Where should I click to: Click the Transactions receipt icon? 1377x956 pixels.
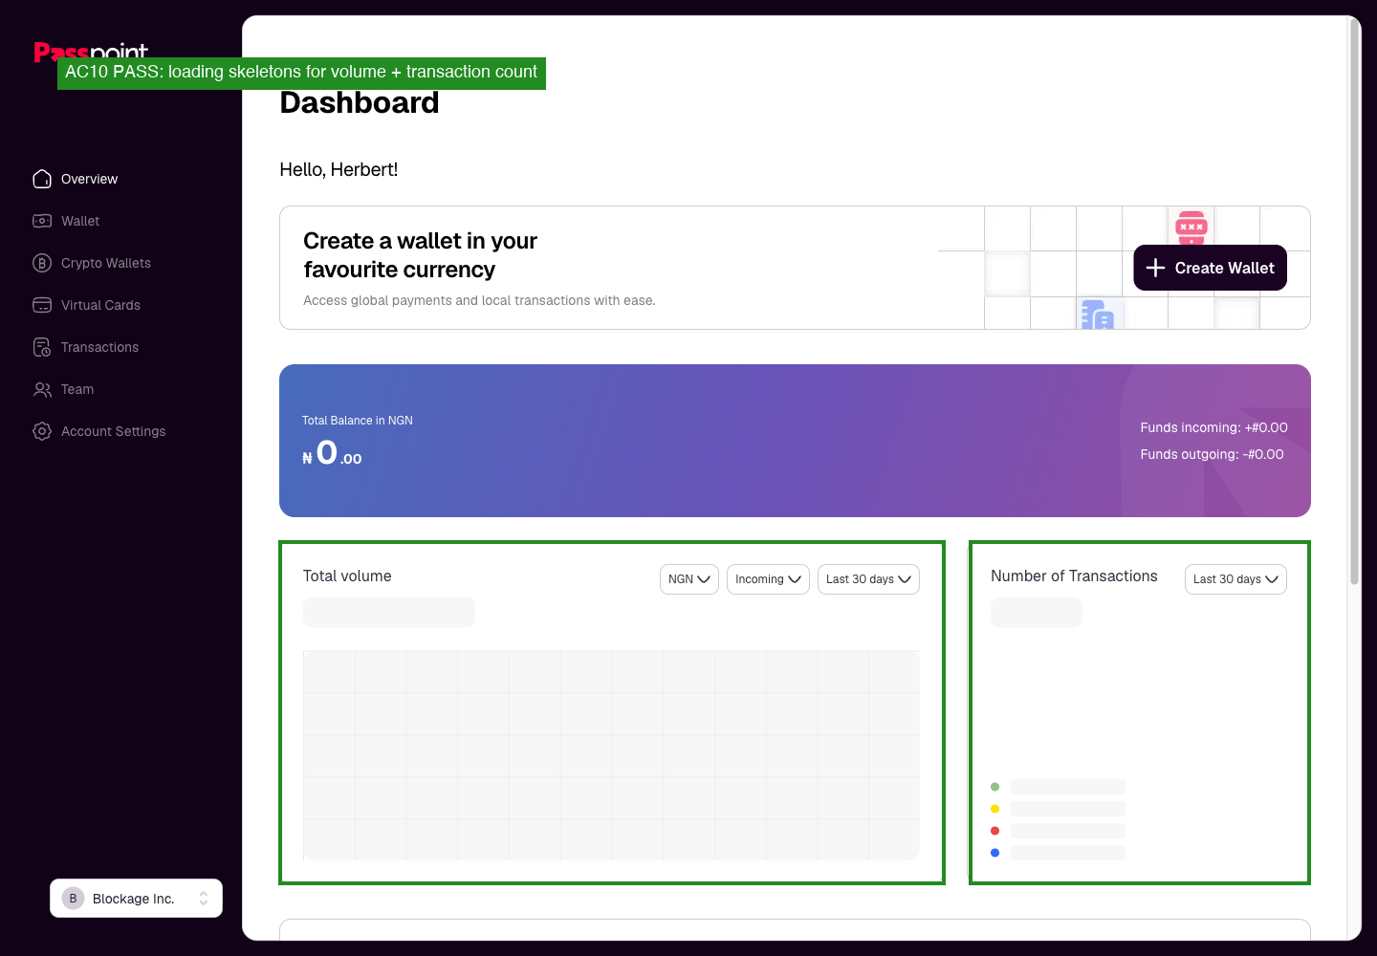42,347
